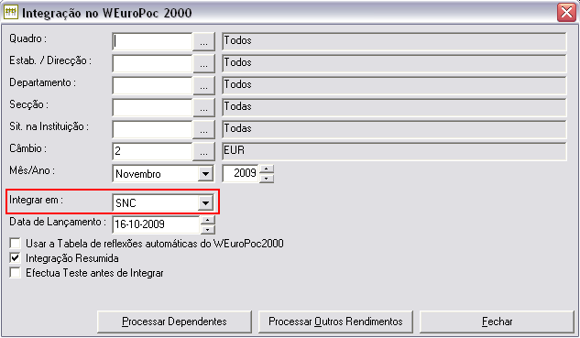Decrease the year with the down arrow
Image resolution: width=580 pixels, height=338 pixels.
267,179
